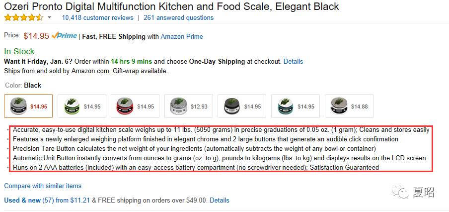Click the Prime logo next to the price

click(x=64, y=36)
